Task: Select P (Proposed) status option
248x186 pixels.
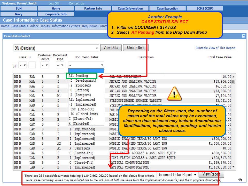Action: point(86,85)
